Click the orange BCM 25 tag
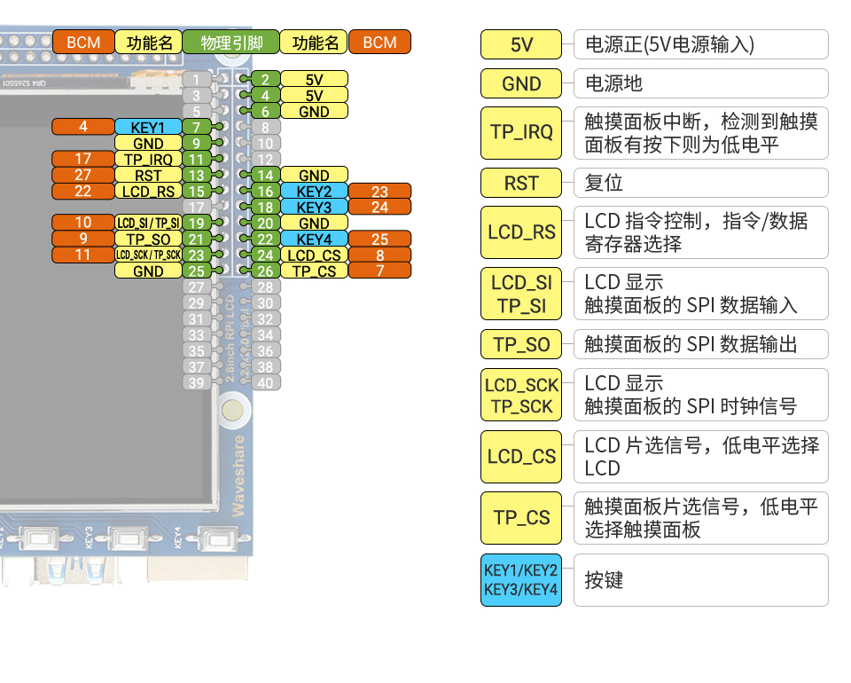851x683 pixels. 379,239
